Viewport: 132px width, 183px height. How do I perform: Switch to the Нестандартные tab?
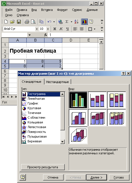[x=58, y=82]
